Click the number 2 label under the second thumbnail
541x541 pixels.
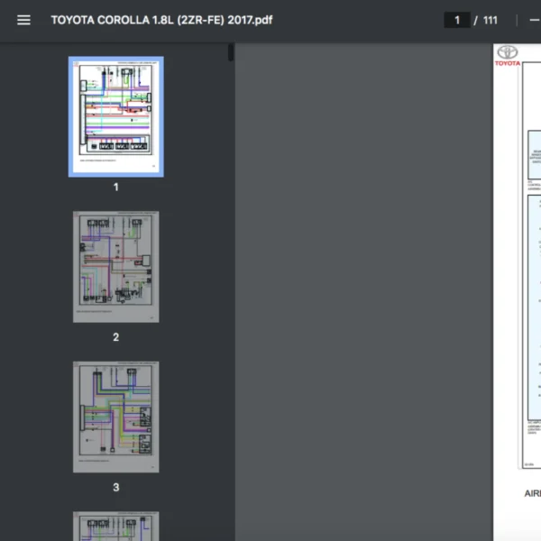pyautogui.click(x=116, y=337)
